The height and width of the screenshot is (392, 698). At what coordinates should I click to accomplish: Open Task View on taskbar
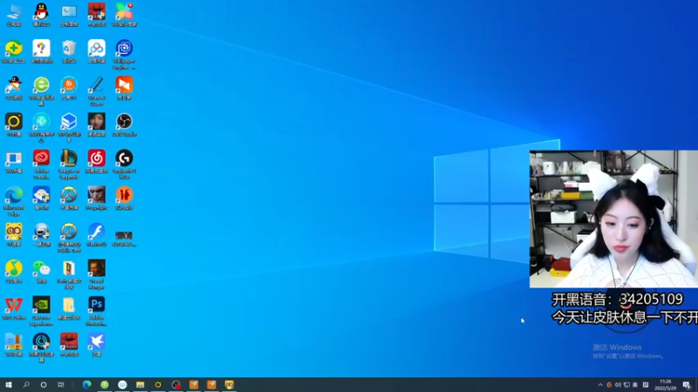pos(61,384)
